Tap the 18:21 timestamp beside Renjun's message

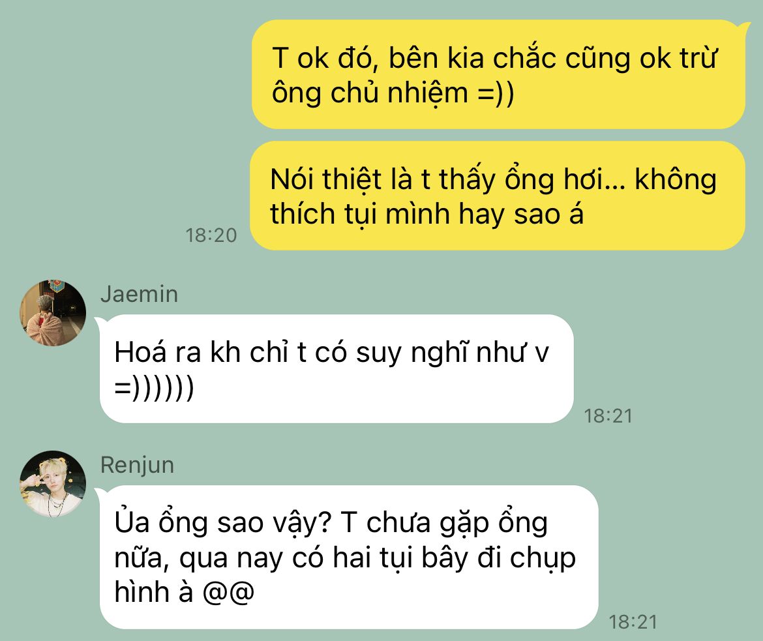[633, 621]
